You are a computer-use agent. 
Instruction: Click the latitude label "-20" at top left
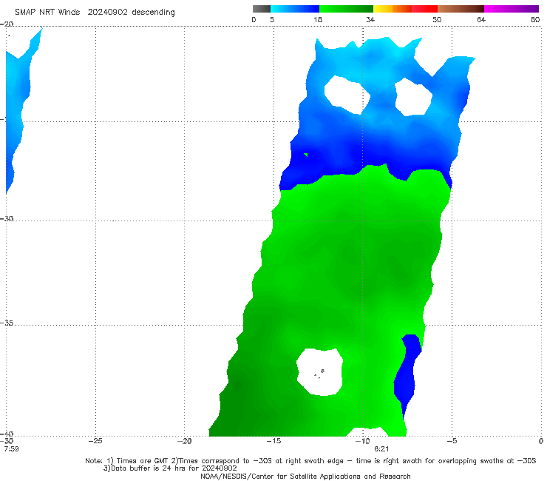[7, 24]
